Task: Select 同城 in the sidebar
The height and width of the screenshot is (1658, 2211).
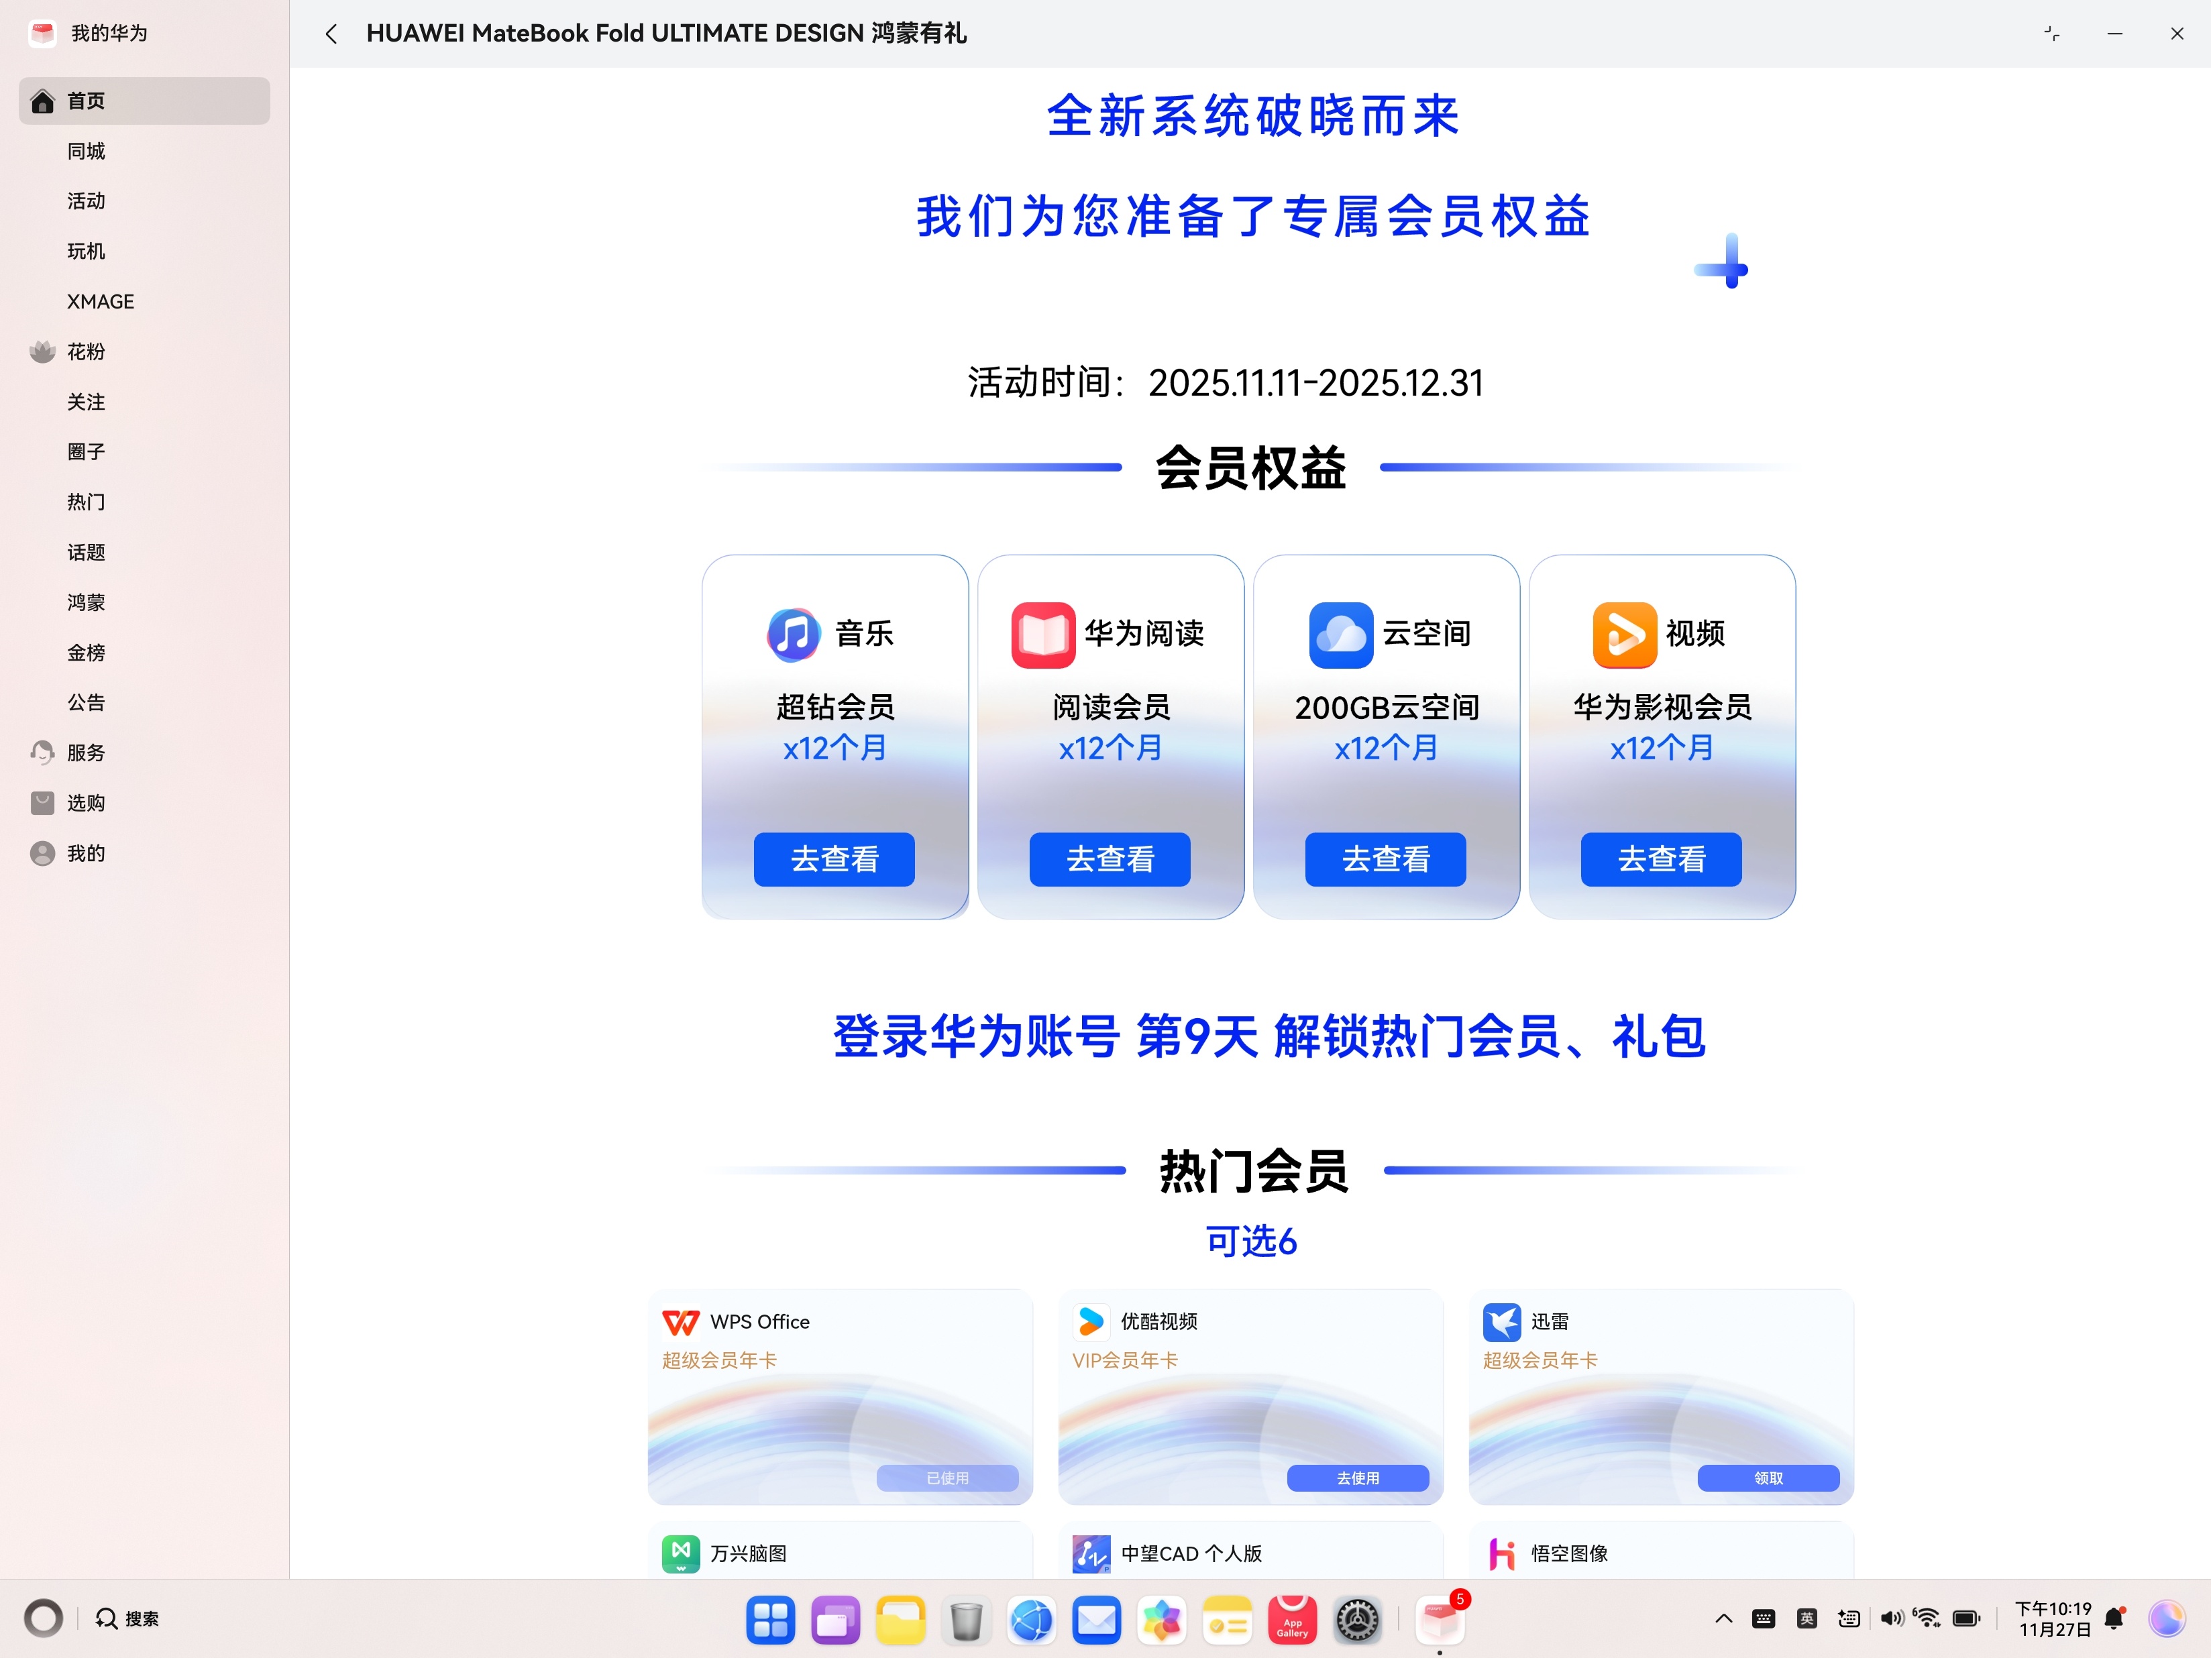Action: pyautogui.click(x=86, y=151)
